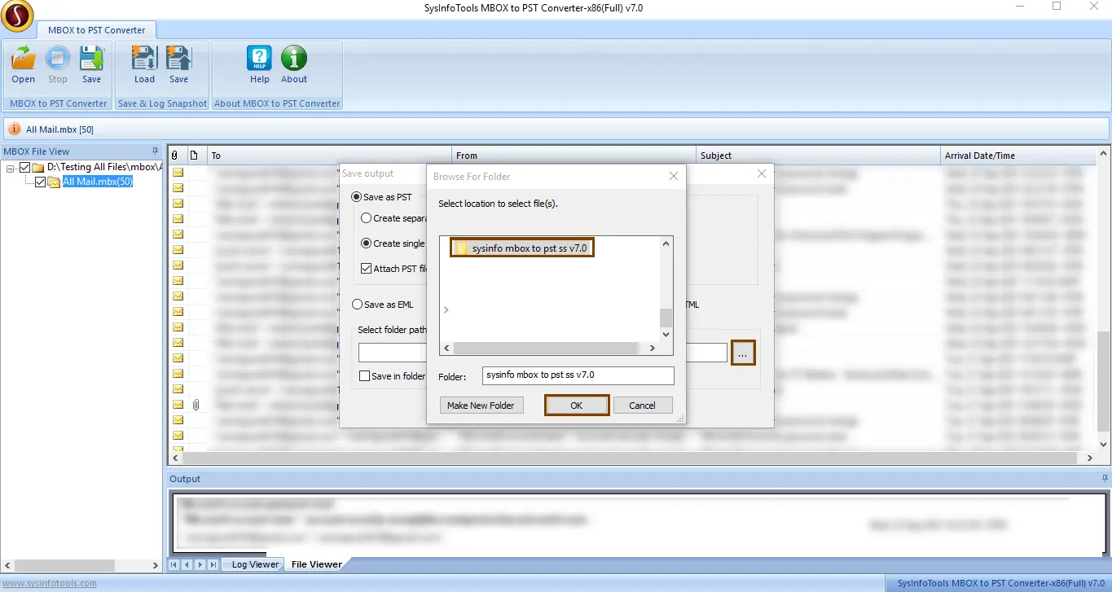Pin the MBOX File View panel
Image resolution: width=1112 pixels, height=592 pixels.
tap(156, 151)
